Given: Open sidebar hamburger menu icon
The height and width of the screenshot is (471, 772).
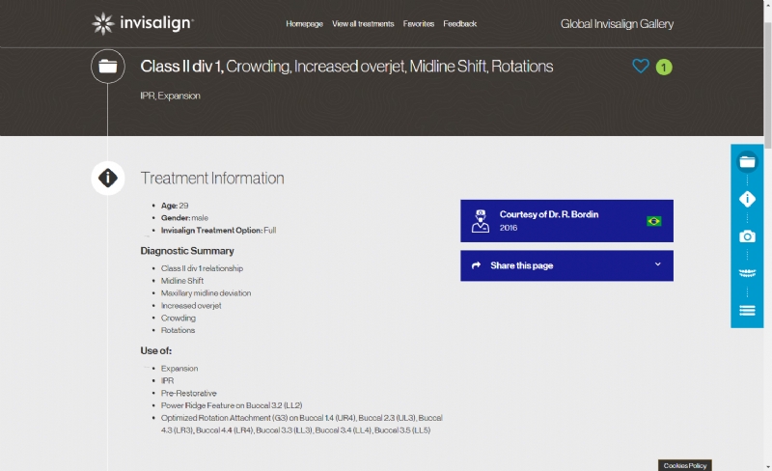Looking at the screenshot, I should tap(747, 311).
